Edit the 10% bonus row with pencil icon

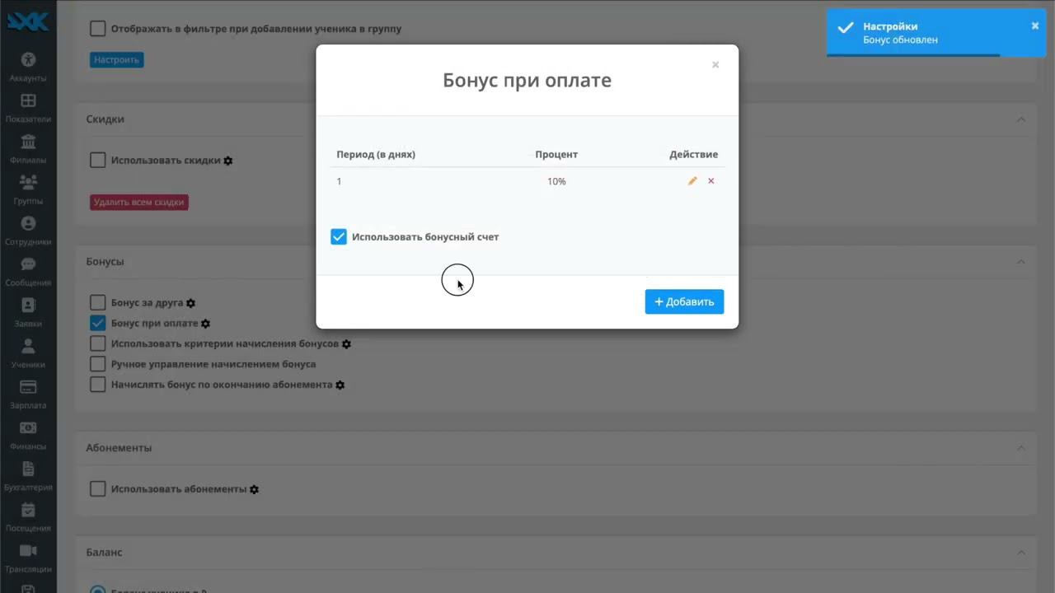click(x=692, y=181)
